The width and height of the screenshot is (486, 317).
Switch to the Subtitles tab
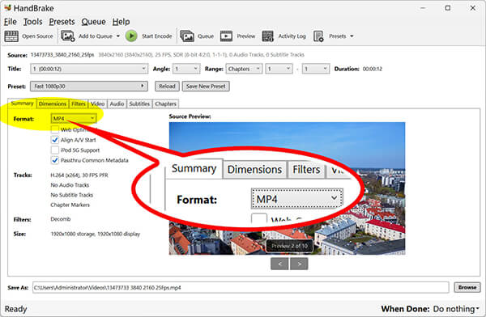(x=139, y=104)
